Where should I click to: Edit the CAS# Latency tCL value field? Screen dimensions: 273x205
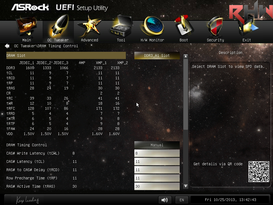click(x=157, y=161)
